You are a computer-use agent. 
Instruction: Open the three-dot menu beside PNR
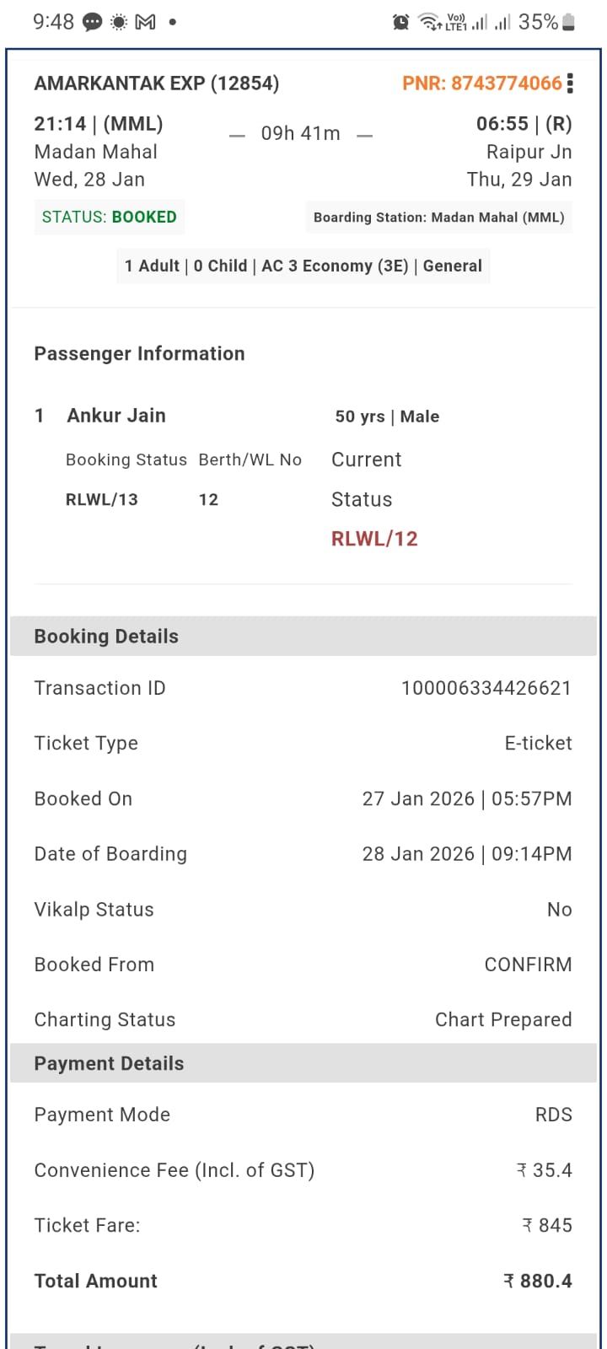pyautogui.click(x=571, y=83)
